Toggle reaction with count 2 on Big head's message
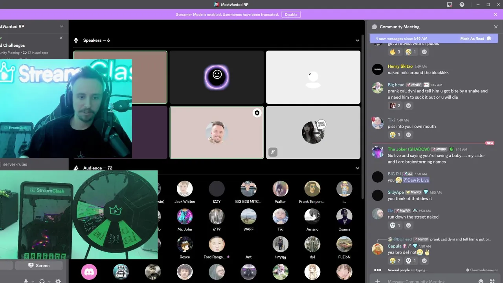The height and width of the screenshot is (283, 503). coord(395,106)
